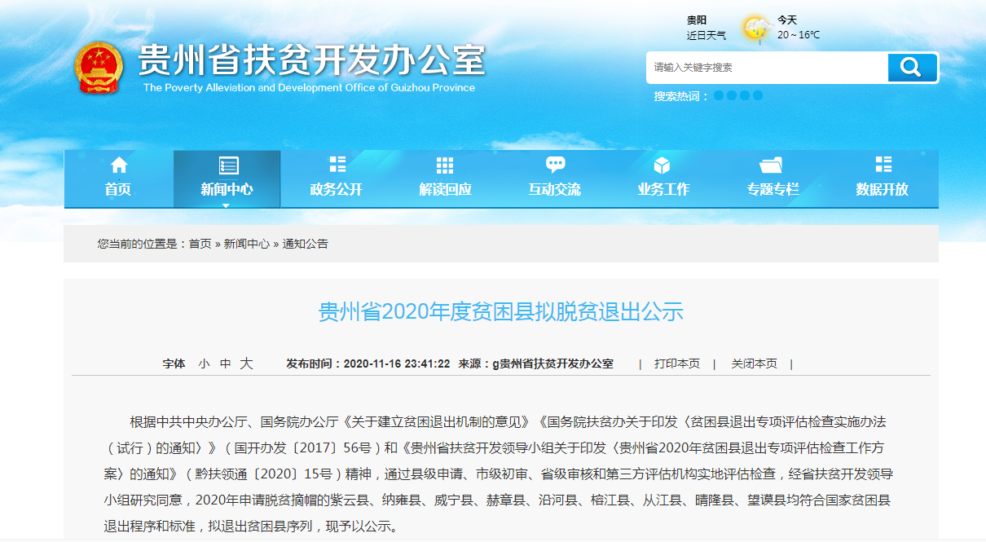986x542 pixels.
Task: Click the 打印本页 link
Action: point(676,364)
